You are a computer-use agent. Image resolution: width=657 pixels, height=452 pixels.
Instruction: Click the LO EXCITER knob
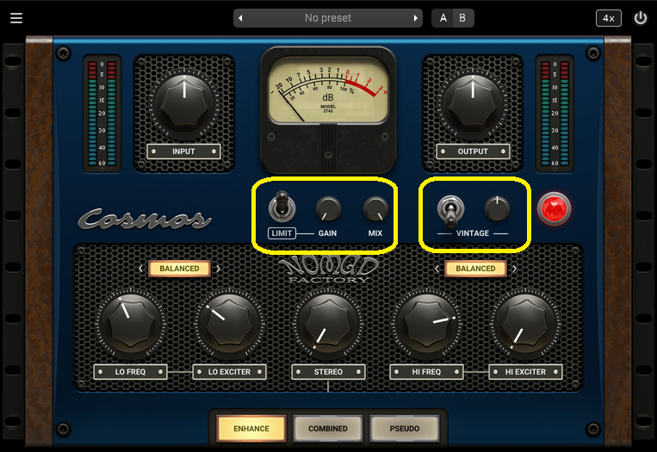pyautogui.click(x=230, y=324)
